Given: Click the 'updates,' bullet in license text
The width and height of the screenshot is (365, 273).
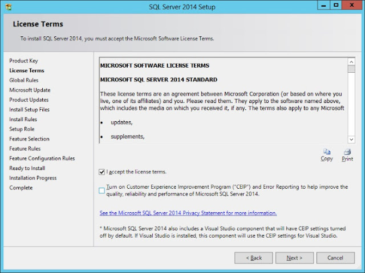Looking at the screenshot, I should 121,122.
